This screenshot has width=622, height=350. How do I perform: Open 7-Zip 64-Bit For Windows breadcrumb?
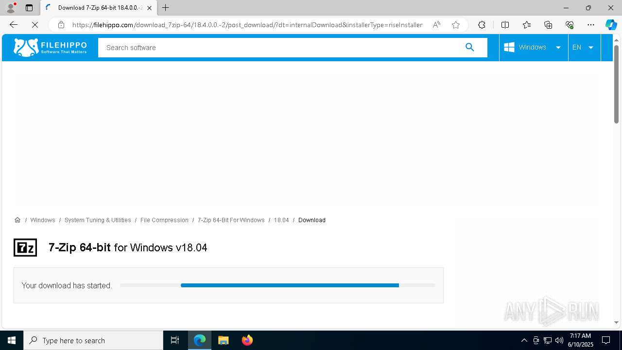point(231,220)
